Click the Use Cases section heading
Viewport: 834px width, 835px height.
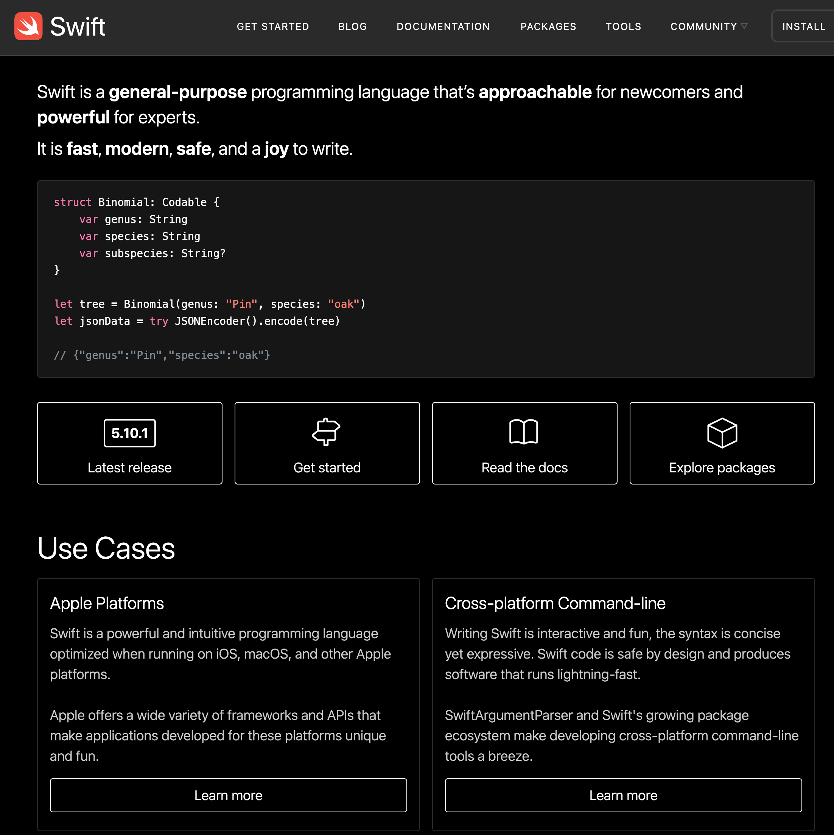click(106, 548)
